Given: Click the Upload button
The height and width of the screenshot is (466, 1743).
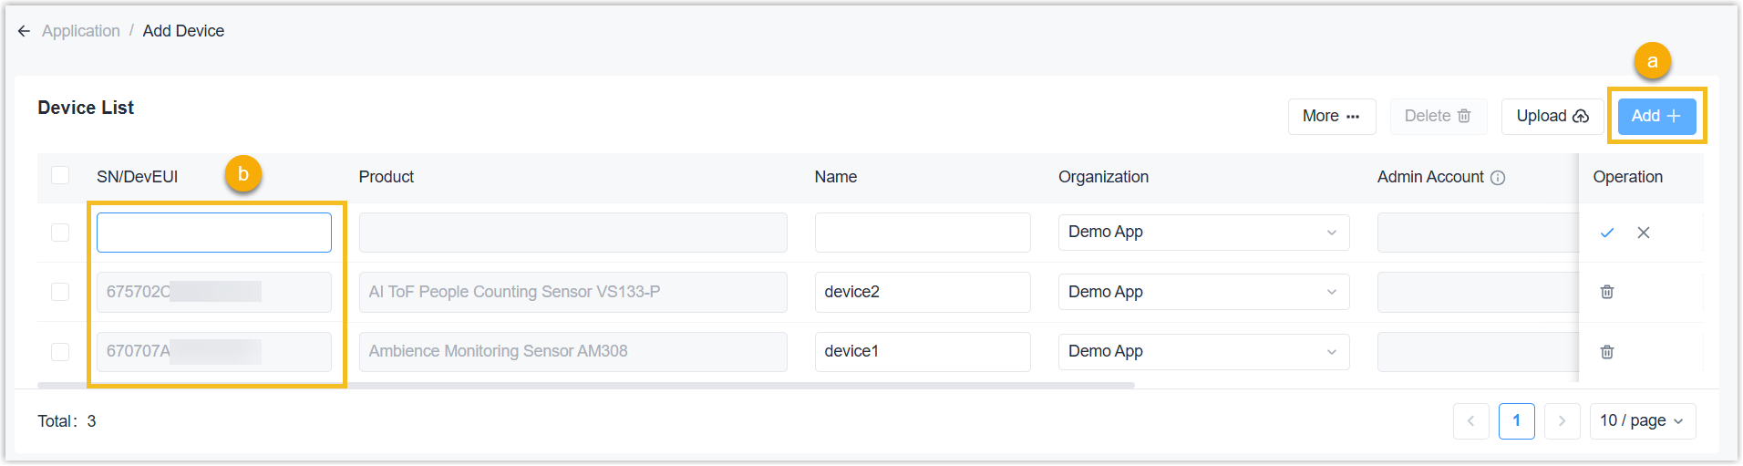Looking at the screenshot, I should [1552, 117].
